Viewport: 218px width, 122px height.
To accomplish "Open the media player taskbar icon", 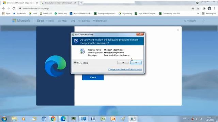I will 24,119.
